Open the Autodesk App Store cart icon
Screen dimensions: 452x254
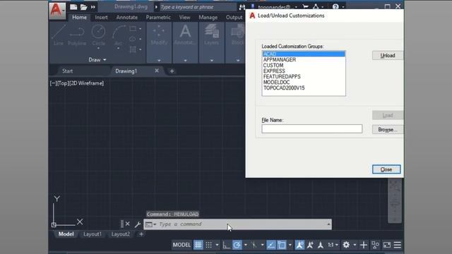306,6
